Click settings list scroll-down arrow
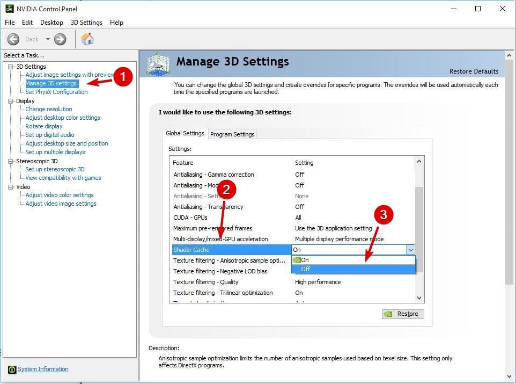516x384 pixels. pos(419,298)
